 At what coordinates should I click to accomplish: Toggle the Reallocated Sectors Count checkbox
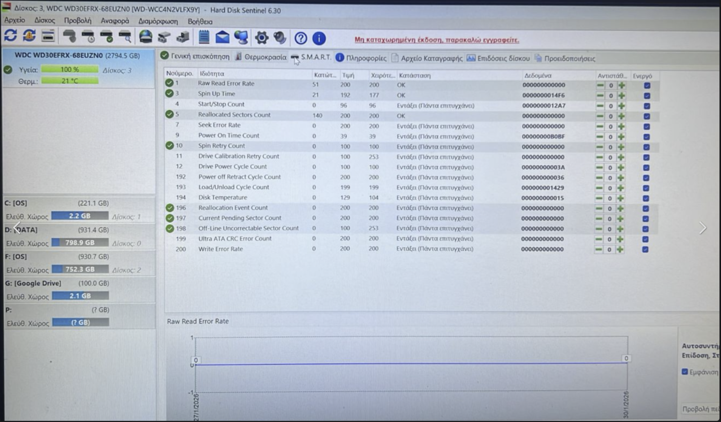click(x=647, y=116)
